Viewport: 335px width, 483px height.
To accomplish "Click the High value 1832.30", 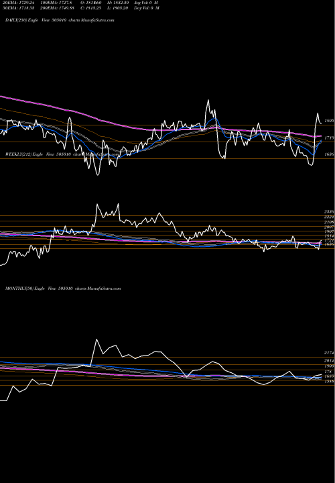I will point(118,3).
